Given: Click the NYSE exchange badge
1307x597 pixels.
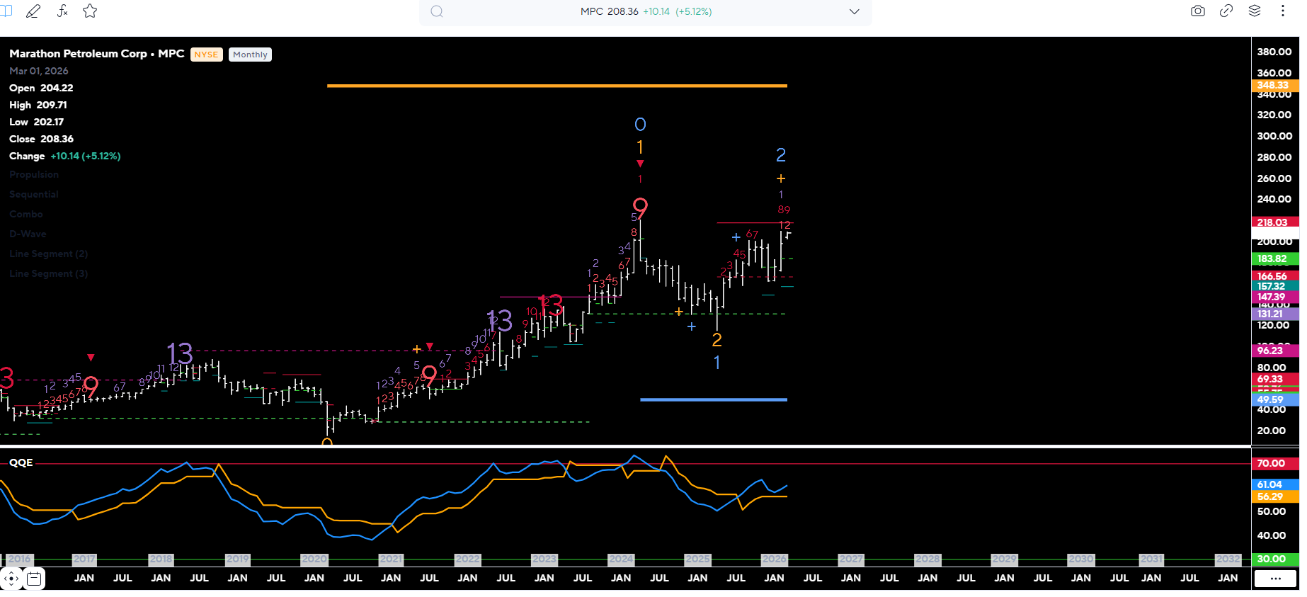Looking at the screenshot, I should click(206, 55).
